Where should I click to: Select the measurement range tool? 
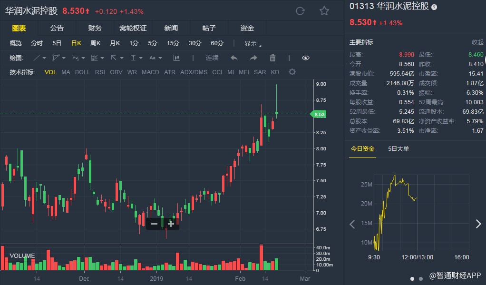coord(133,58)
